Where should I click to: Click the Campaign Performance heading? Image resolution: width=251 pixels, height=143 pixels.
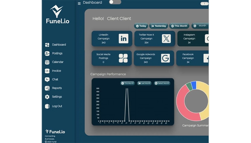(x=108, y=74)
